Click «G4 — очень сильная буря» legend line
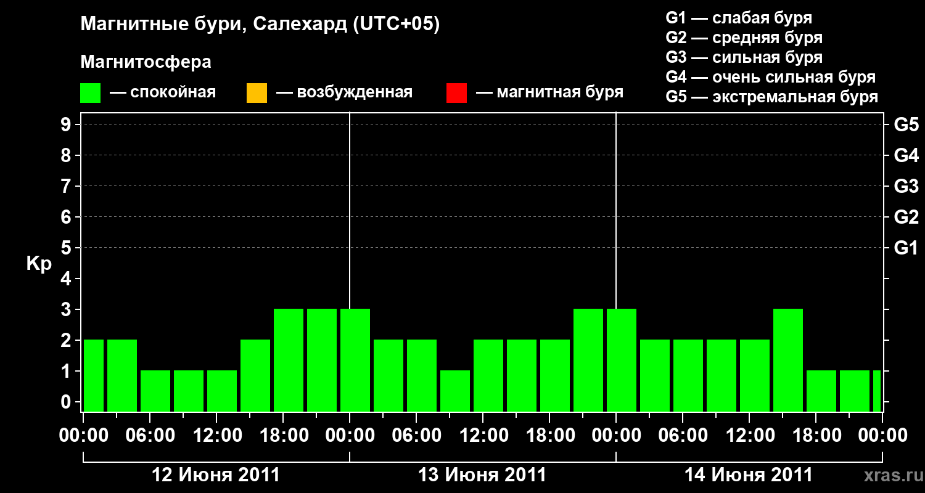This screenshot has height=493, width=925. tap(771, 77)
